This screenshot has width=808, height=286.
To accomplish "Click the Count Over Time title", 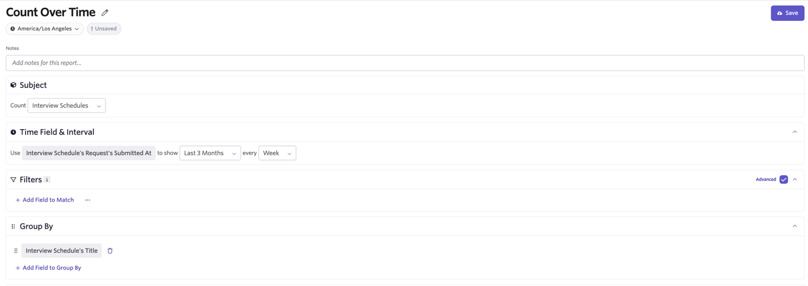I will pyautogui.click(x=51, y=12).
